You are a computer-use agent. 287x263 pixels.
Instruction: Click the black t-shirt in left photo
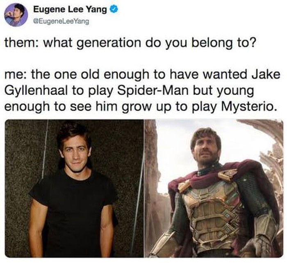coord(74,210)
